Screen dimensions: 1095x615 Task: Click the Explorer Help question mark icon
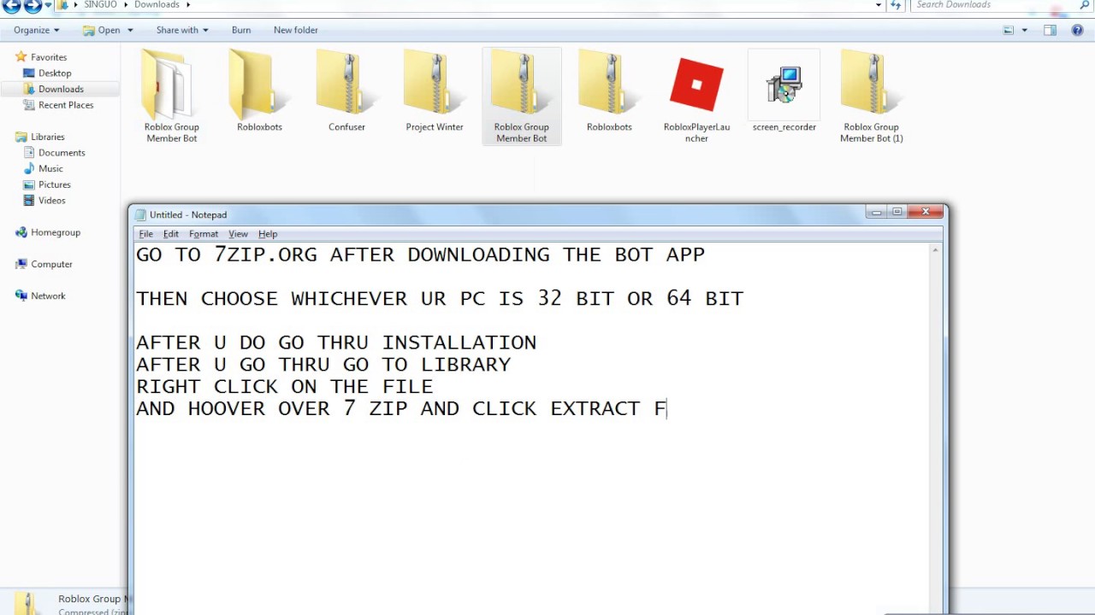[x=1078, y=30]
